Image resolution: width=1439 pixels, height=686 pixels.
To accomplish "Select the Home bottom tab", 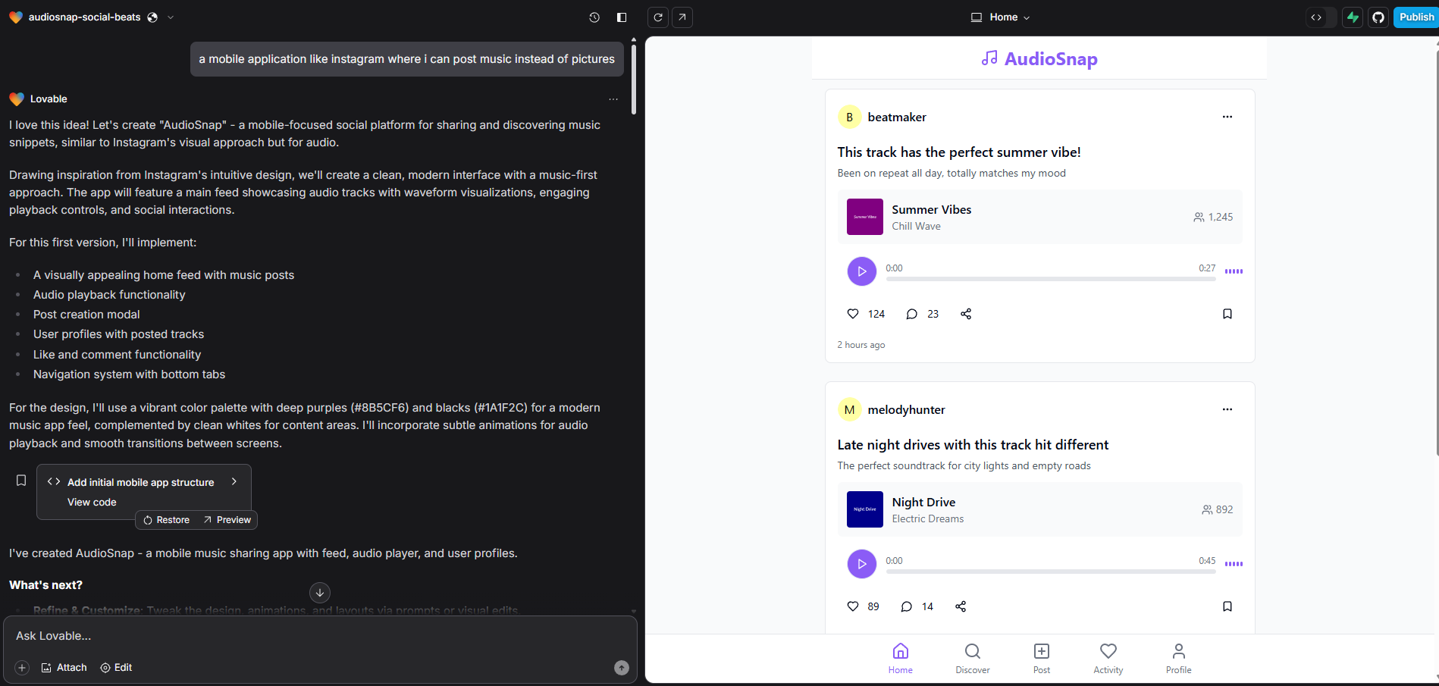I will tap(901, 659).
